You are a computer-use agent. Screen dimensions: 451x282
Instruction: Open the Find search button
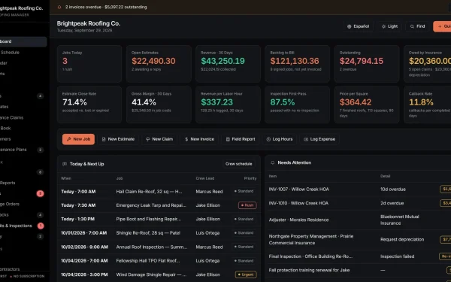point(417,26)
